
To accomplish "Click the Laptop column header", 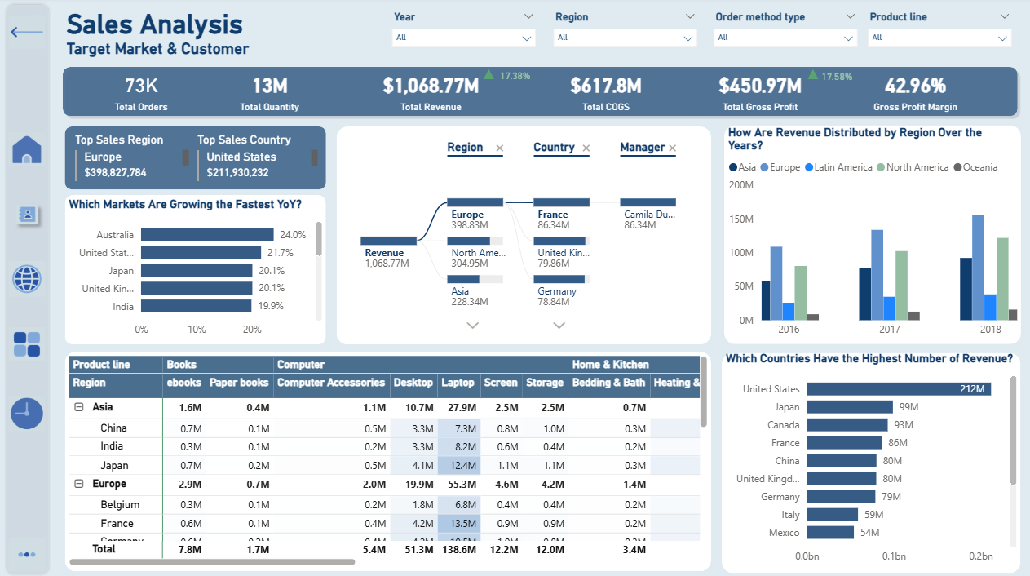I will [x=458, y=383].
